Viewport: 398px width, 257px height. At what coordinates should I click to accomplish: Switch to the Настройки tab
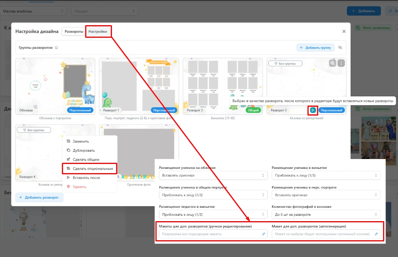tap(98, 31)
